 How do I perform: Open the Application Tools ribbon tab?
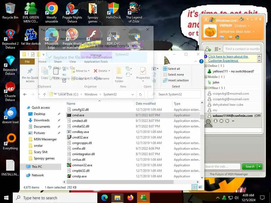coord(96,62)
